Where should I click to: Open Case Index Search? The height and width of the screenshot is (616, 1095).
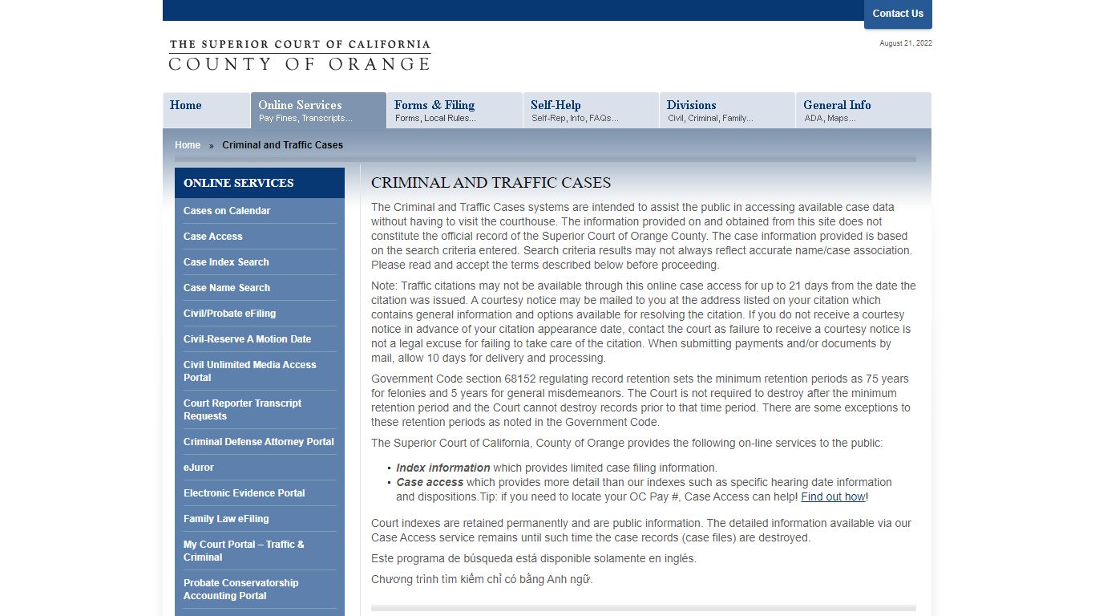(226, 261)
